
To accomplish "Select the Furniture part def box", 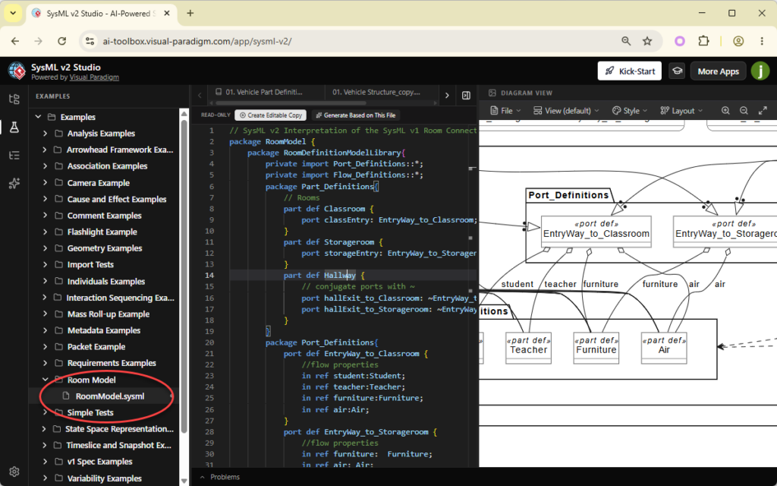I will 596,348.
